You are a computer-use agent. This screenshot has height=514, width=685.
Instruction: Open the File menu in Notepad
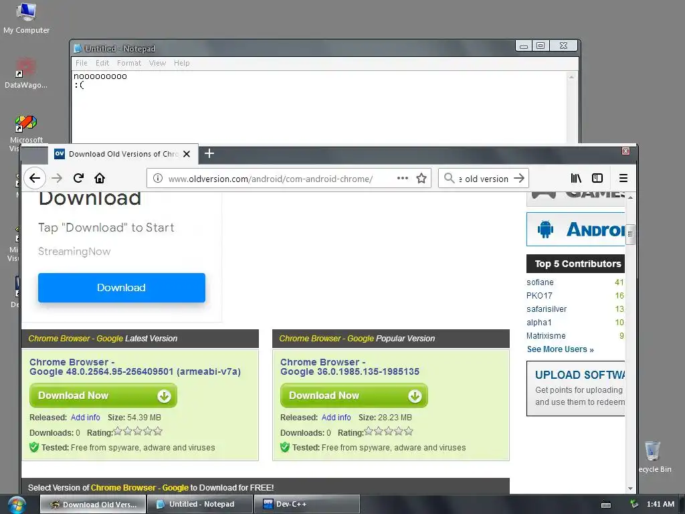(81, 63)
